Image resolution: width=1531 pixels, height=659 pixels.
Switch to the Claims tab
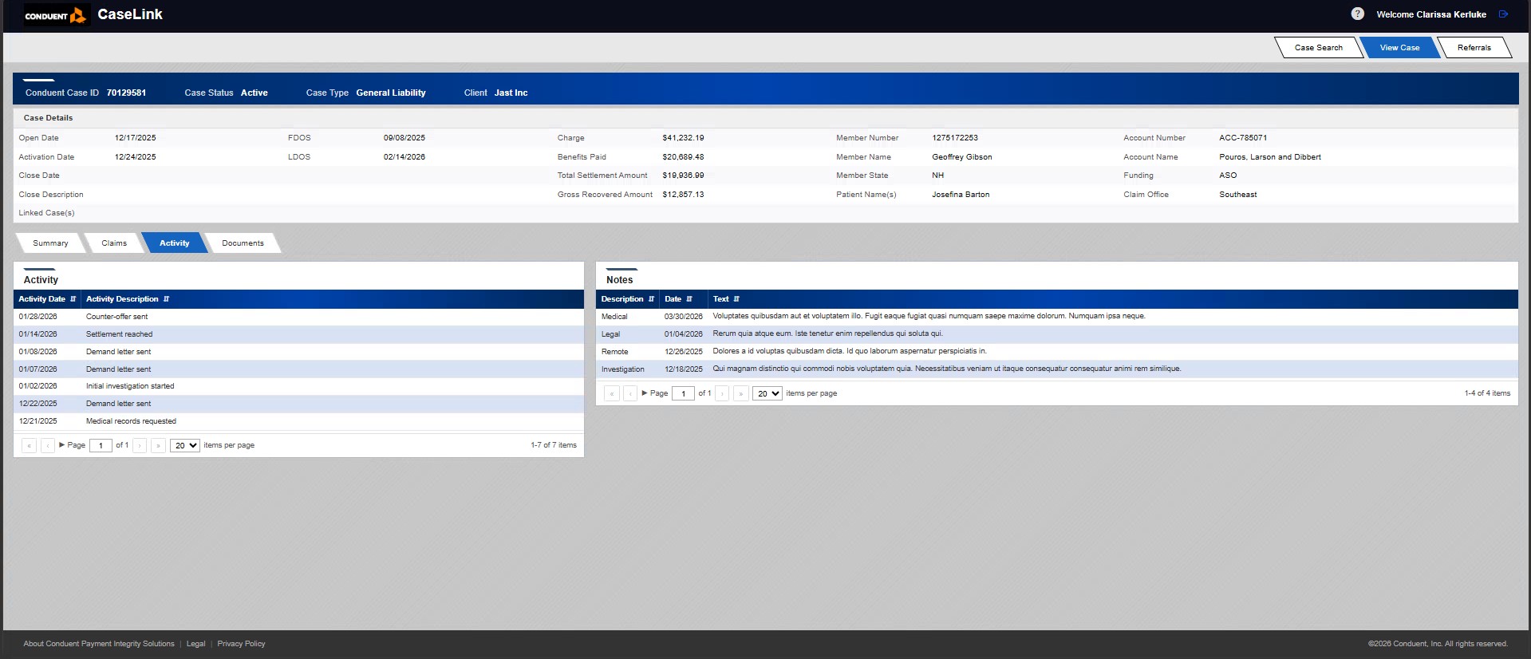[x=114, y=243]
